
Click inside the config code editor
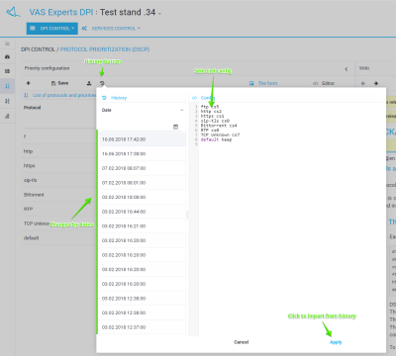coord(292,220)
